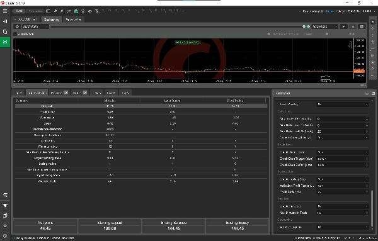
Task: Open the first No dropdown in Parameters
Action: 342,104
